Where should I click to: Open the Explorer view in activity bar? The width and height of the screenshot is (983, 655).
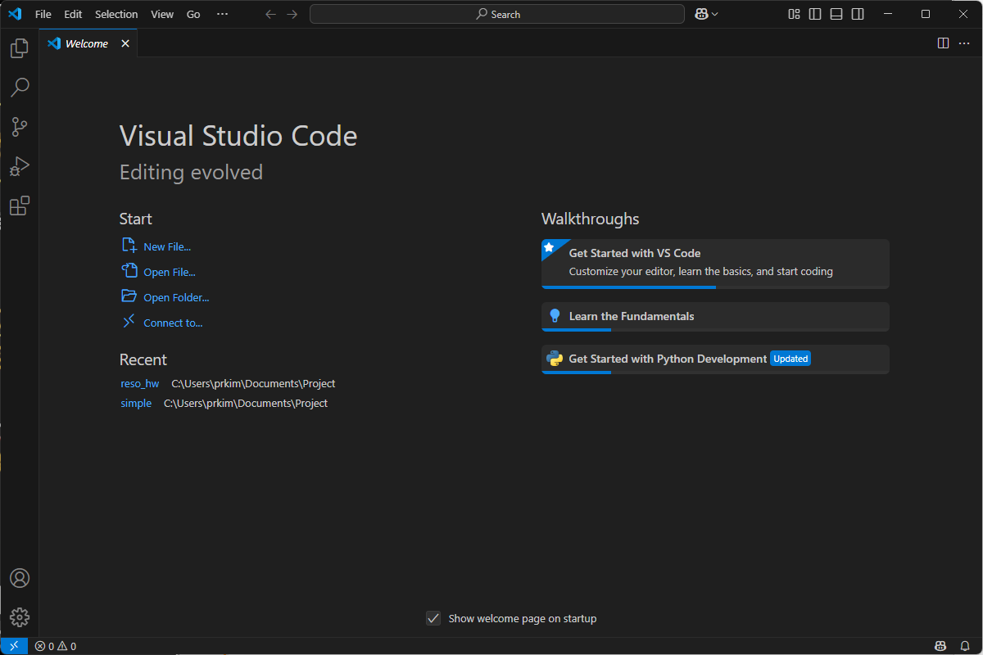pos(20,48)
